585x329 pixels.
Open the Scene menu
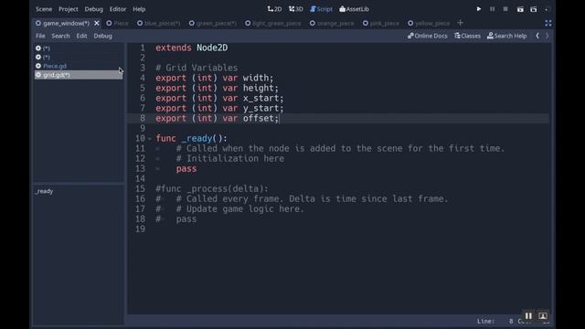[x=44, y=9]
